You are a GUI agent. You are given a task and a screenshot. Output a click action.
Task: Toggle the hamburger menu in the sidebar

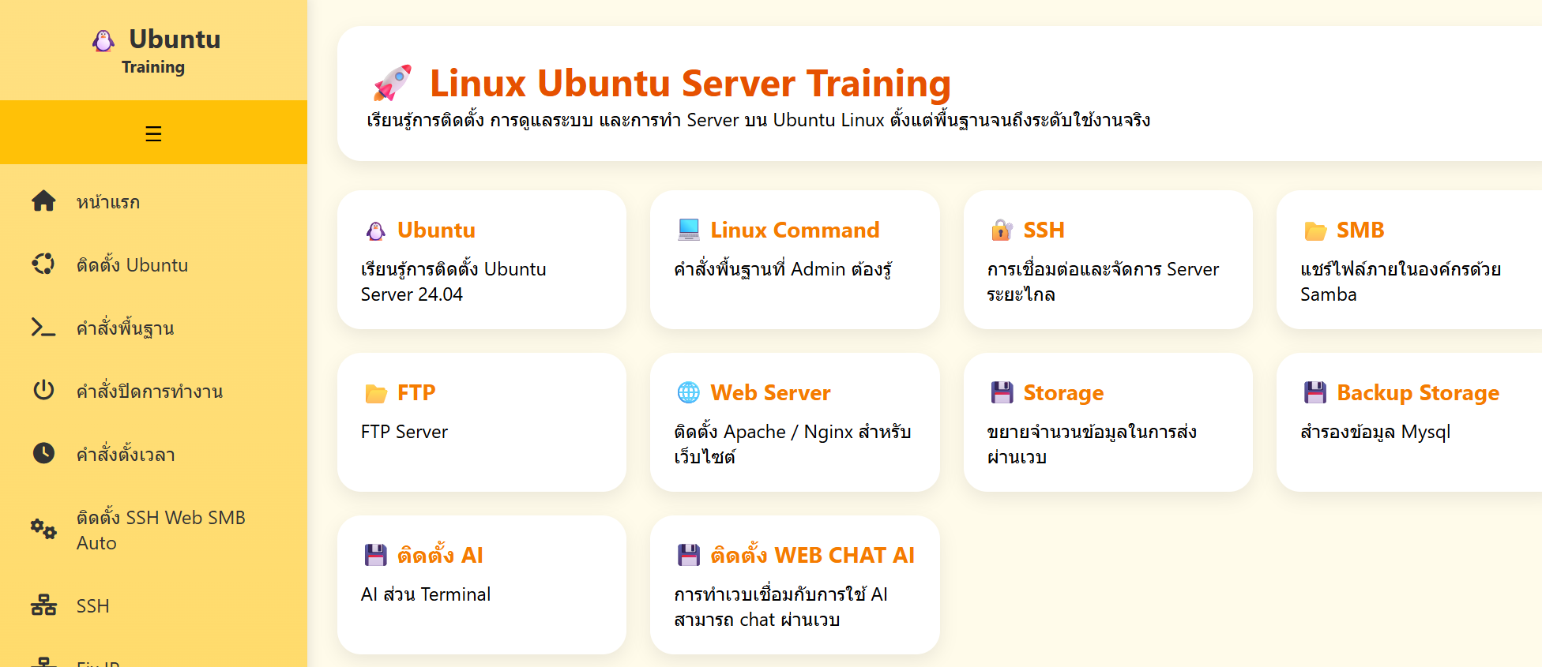tap(153, 133)
